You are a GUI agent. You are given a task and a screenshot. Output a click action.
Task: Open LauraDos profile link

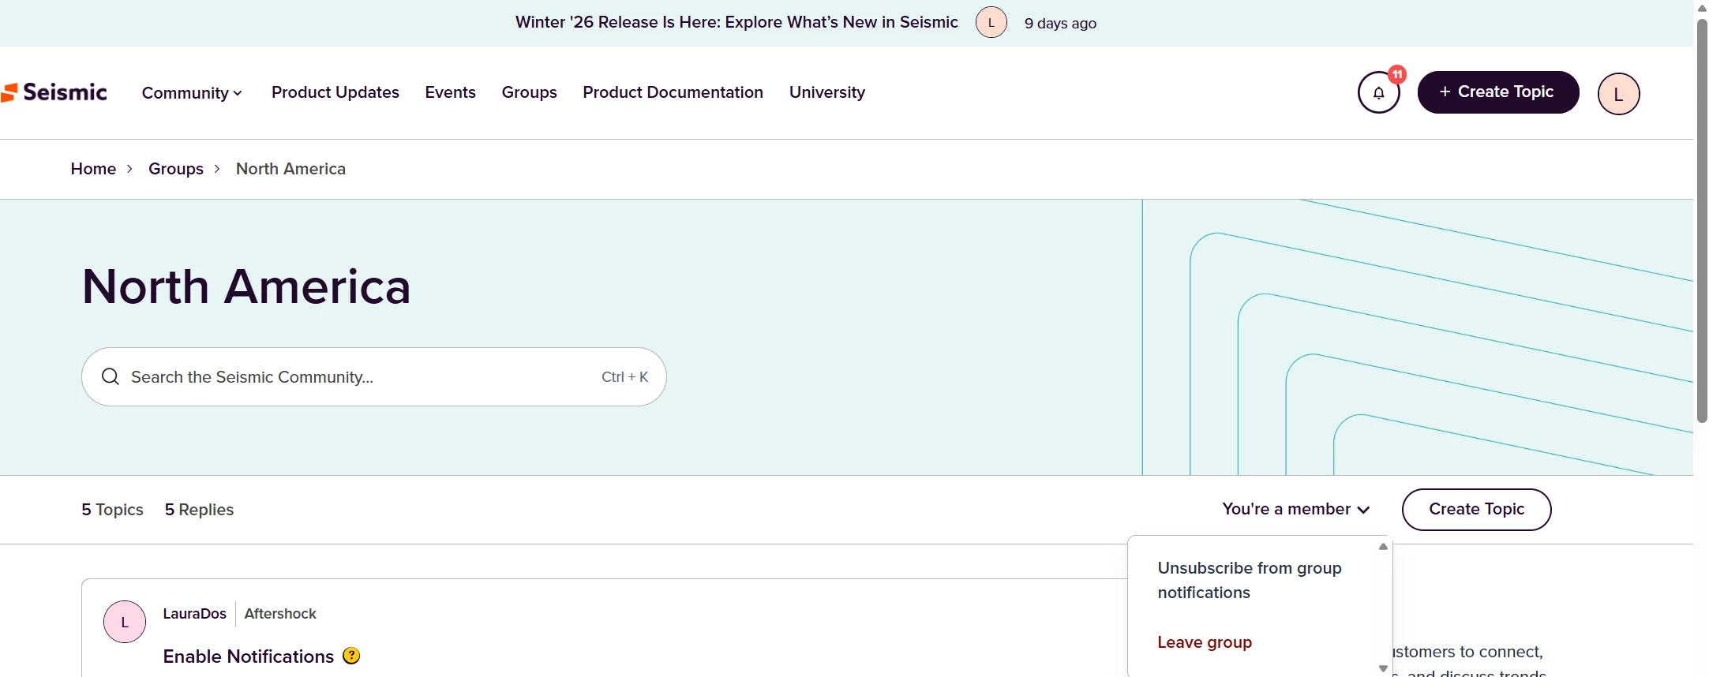[x=194, y=613]
